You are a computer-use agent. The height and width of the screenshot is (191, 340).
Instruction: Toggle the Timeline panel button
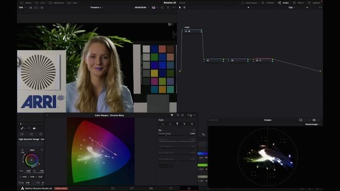(x=268, y=3)
